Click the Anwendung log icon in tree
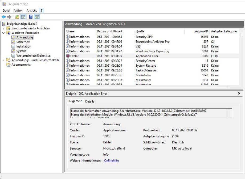245x179 pixels. pyautogui.click(x=13, y=37)
